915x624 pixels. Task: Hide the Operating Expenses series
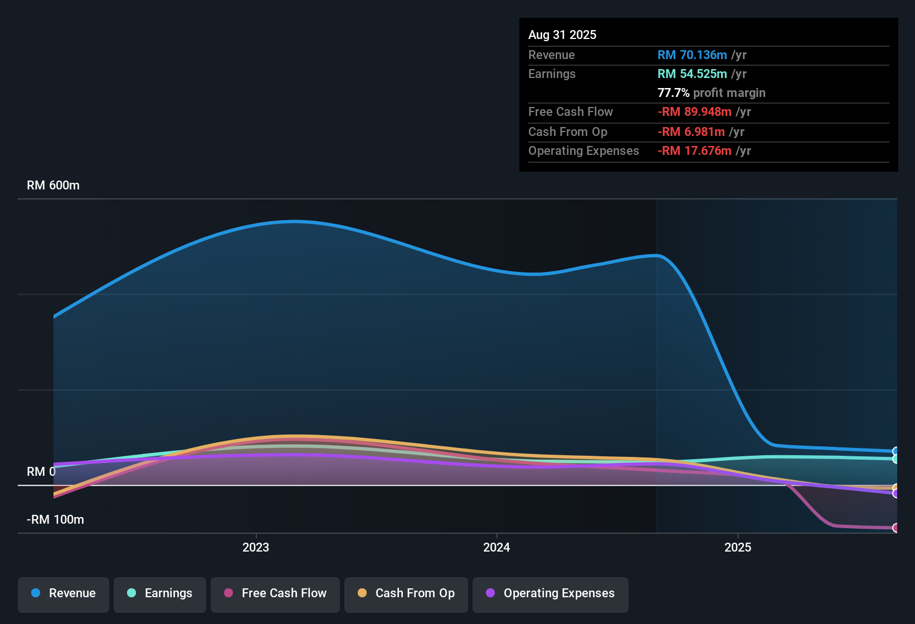coord(551,593)
